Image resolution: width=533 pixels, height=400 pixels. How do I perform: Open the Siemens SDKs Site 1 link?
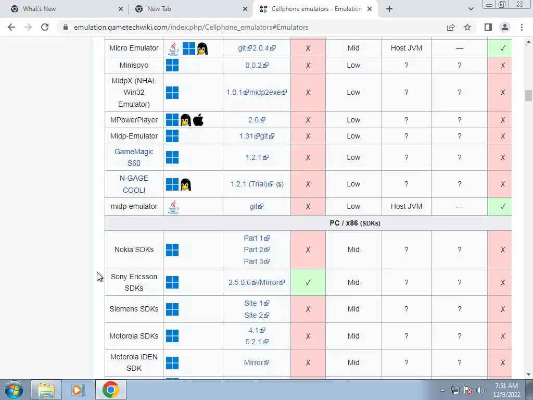pos(257,303)
